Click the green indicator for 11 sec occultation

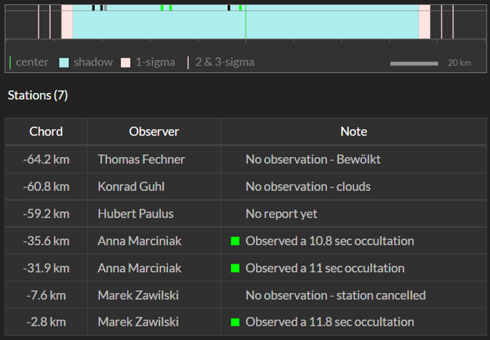click(x=235, y=268)
